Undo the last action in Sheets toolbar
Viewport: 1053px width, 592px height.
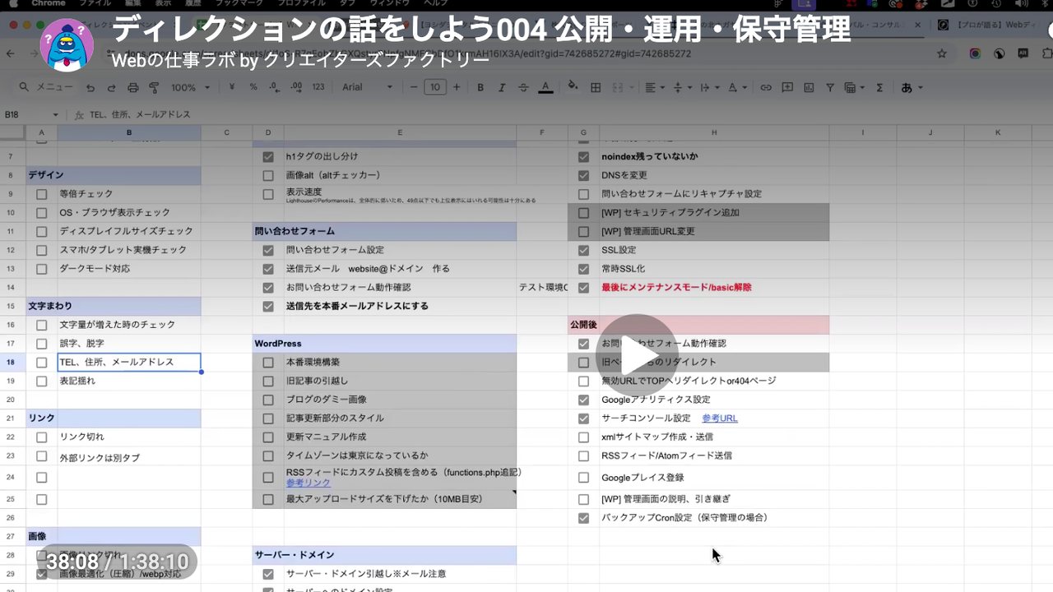coord(90,87)
